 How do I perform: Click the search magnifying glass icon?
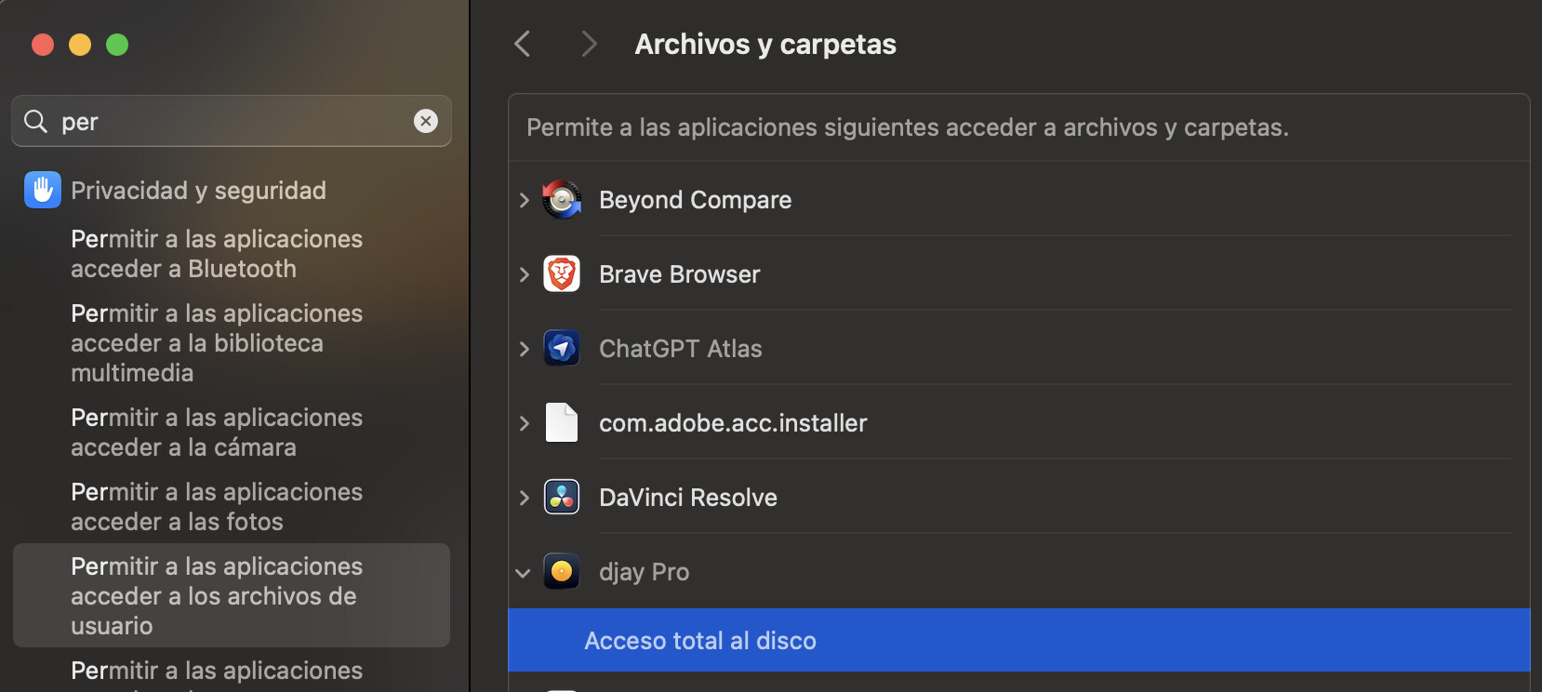click(35, 121)
